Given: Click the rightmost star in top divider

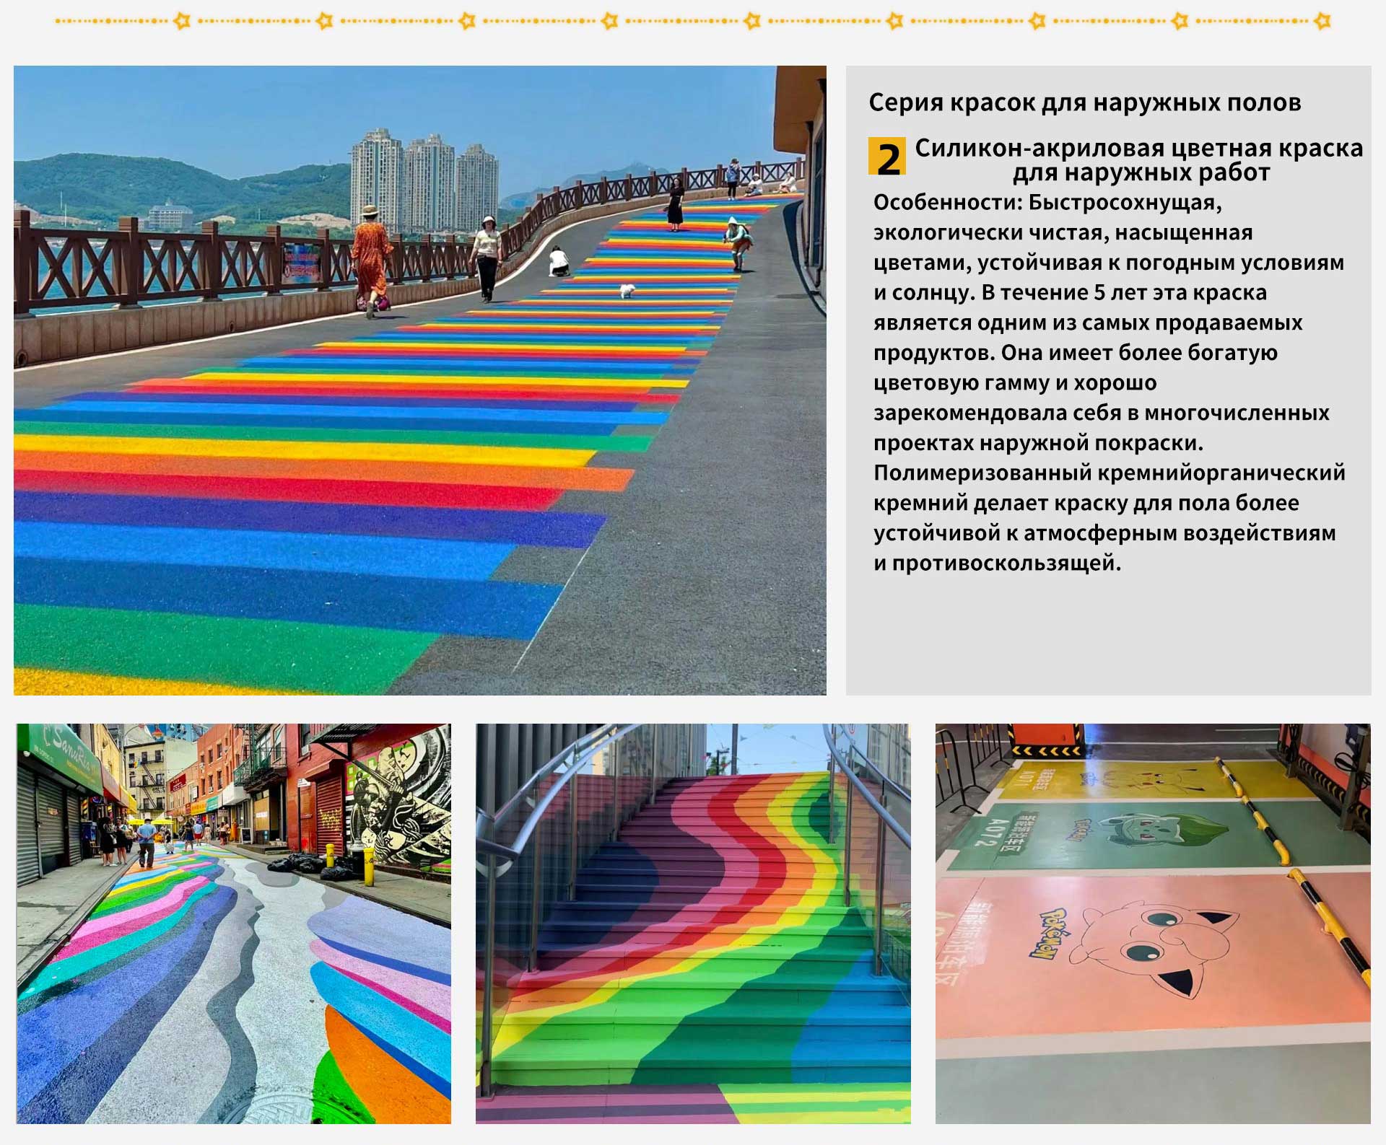Looking at the screenshot, I should point(1322,21).
